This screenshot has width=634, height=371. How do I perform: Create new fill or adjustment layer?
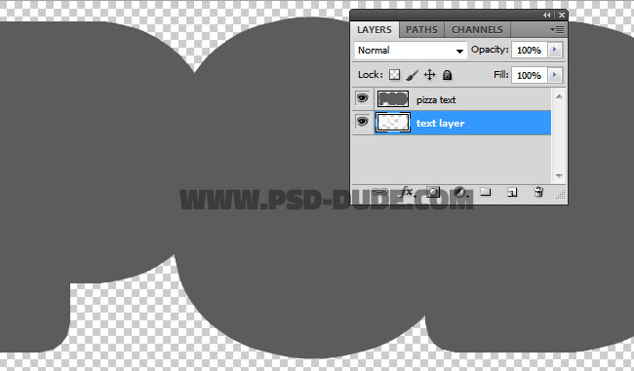pos(459,192)
